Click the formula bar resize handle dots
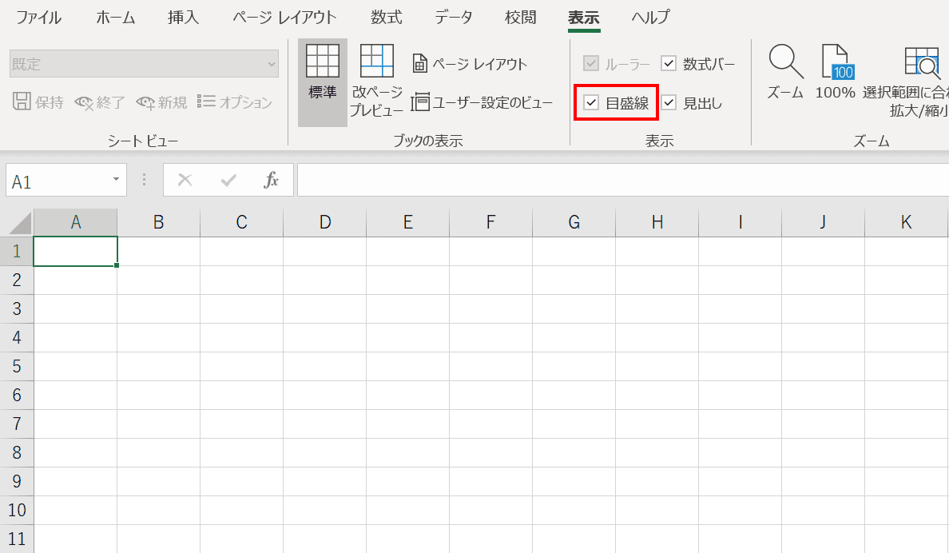949x553 pixels. (x=144, y=179)
